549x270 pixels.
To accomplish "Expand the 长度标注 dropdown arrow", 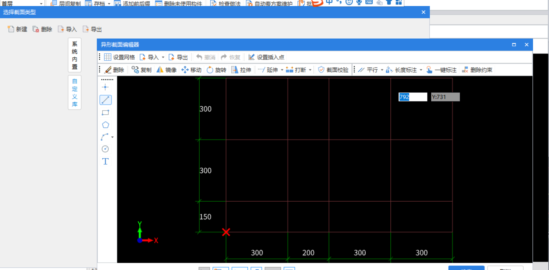I will coord(421,70).
